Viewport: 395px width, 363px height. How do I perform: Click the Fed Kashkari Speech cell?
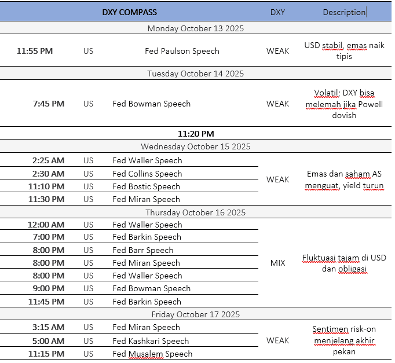(151, 341)
